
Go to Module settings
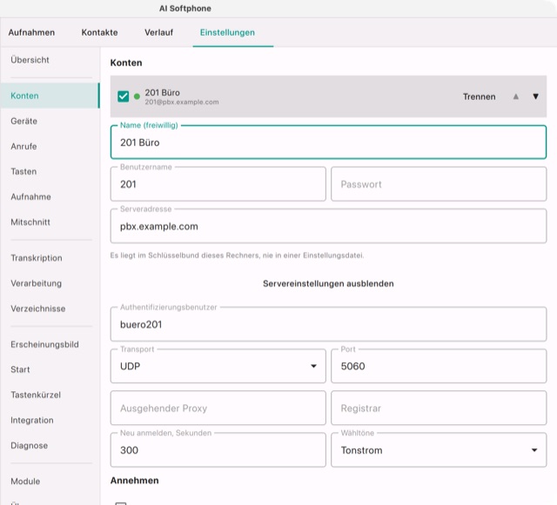50,482
